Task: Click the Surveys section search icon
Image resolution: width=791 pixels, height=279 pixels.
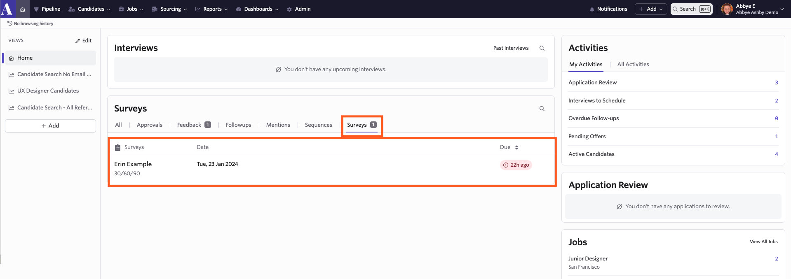Action: 542,109
